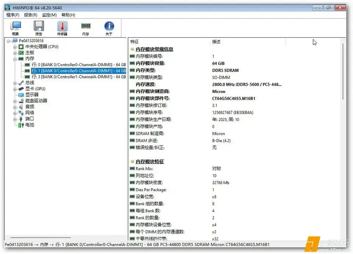Click the 磁盘驱动器 drive icon

pos(21,101)
